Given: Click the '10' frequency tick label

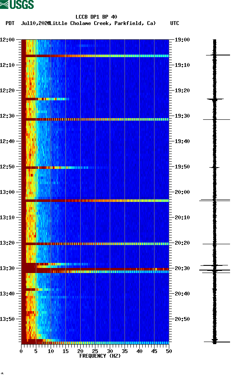Looking at the screenshot, I should (51, 351).
